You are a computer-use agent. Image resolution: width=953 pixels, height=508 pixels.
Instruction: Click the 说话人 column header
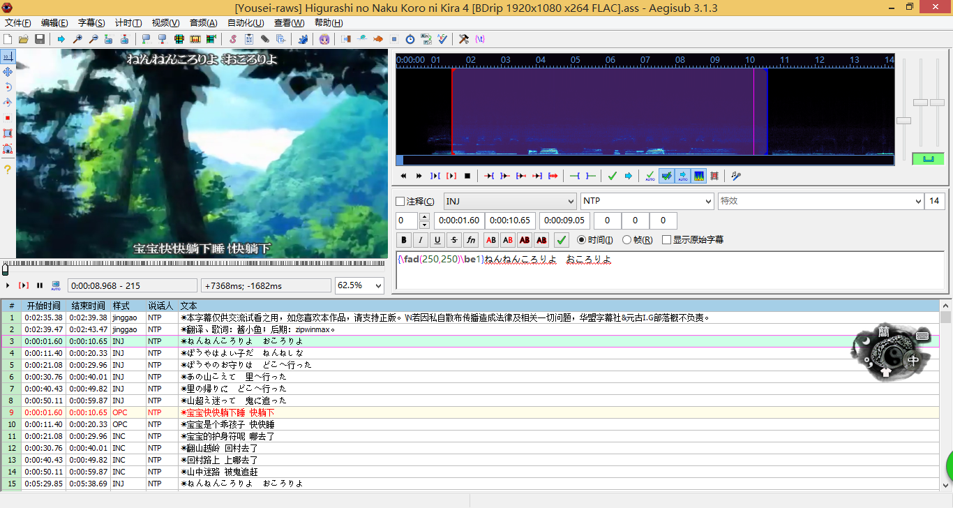(160, 306)
